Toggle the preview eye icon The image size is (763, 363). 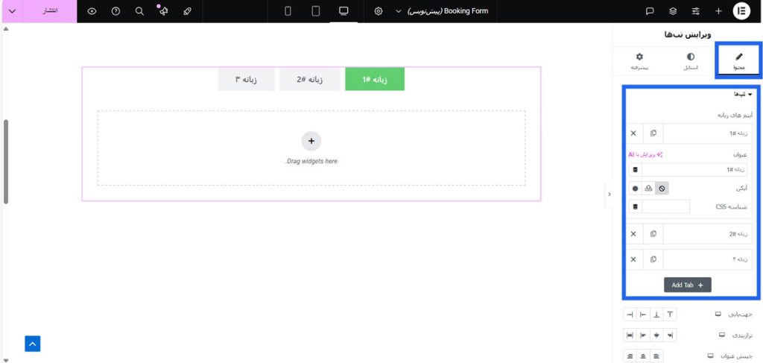point(92,11)
